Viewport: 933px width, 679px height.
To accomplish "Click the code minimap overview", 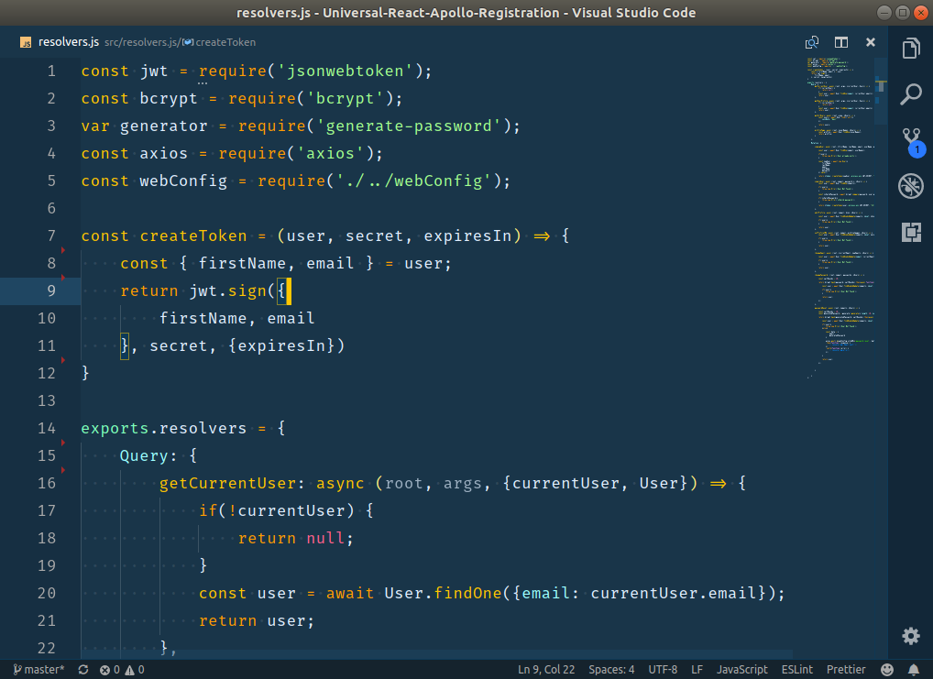I will [840, 217].
